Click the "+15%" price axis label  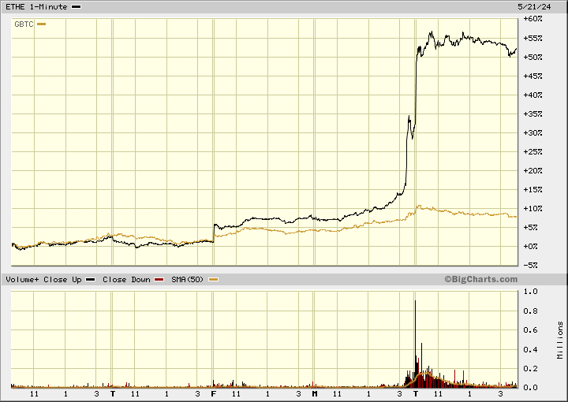coord(532,190)
